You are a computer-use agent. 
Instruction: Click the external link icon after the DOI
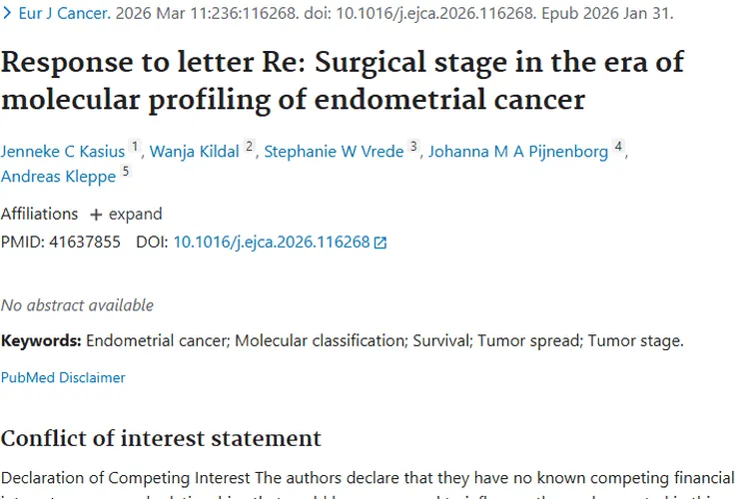(x=379, y=243)
